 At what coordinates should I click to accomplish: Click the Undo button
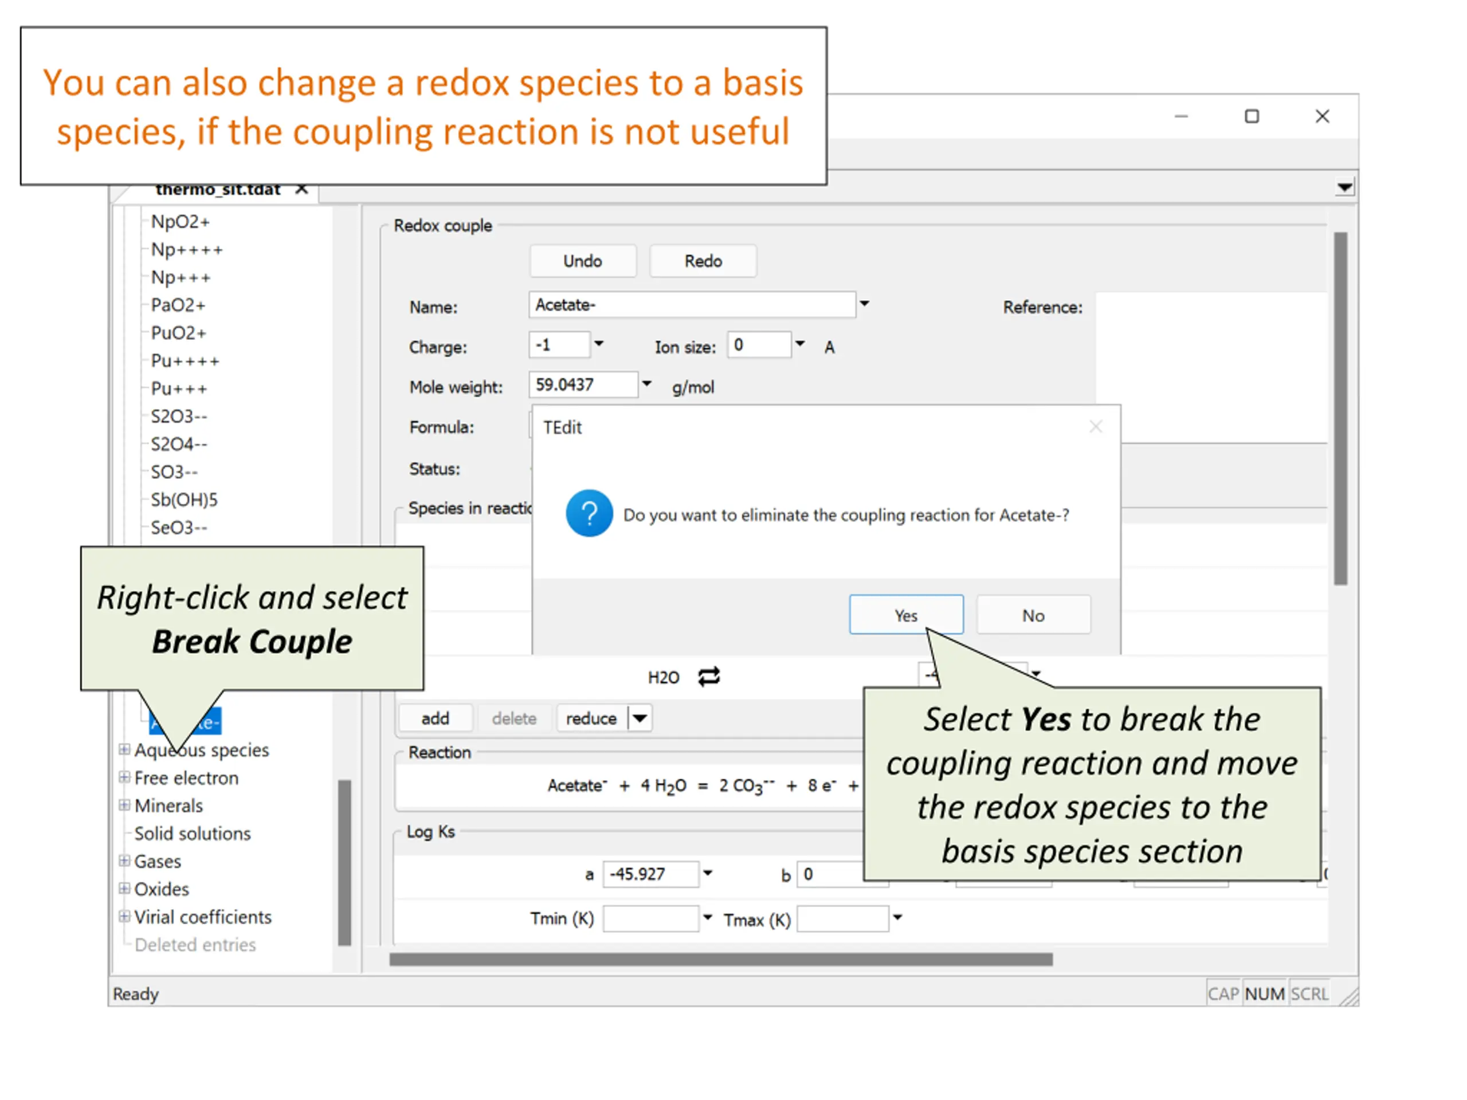[582, 261]
